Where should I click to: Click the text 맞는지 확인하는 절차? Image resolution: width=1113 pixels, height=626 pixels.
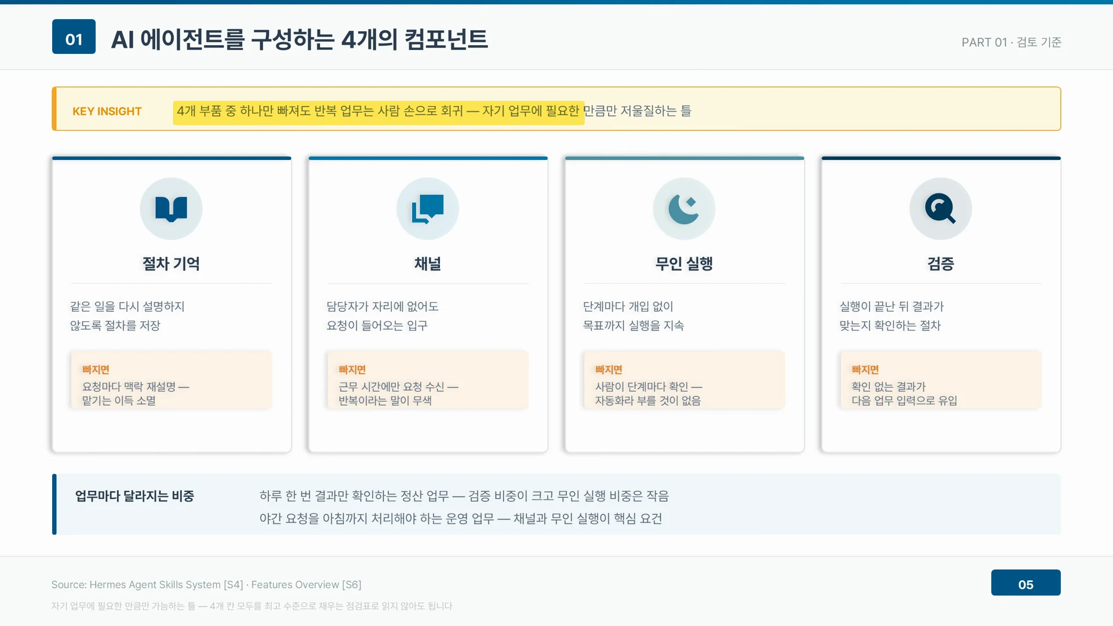[x=890, y=326]
